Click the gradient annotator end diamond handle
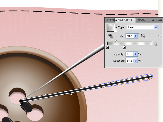The width and height of the screenshot is (163, 122). click(151, 76)
